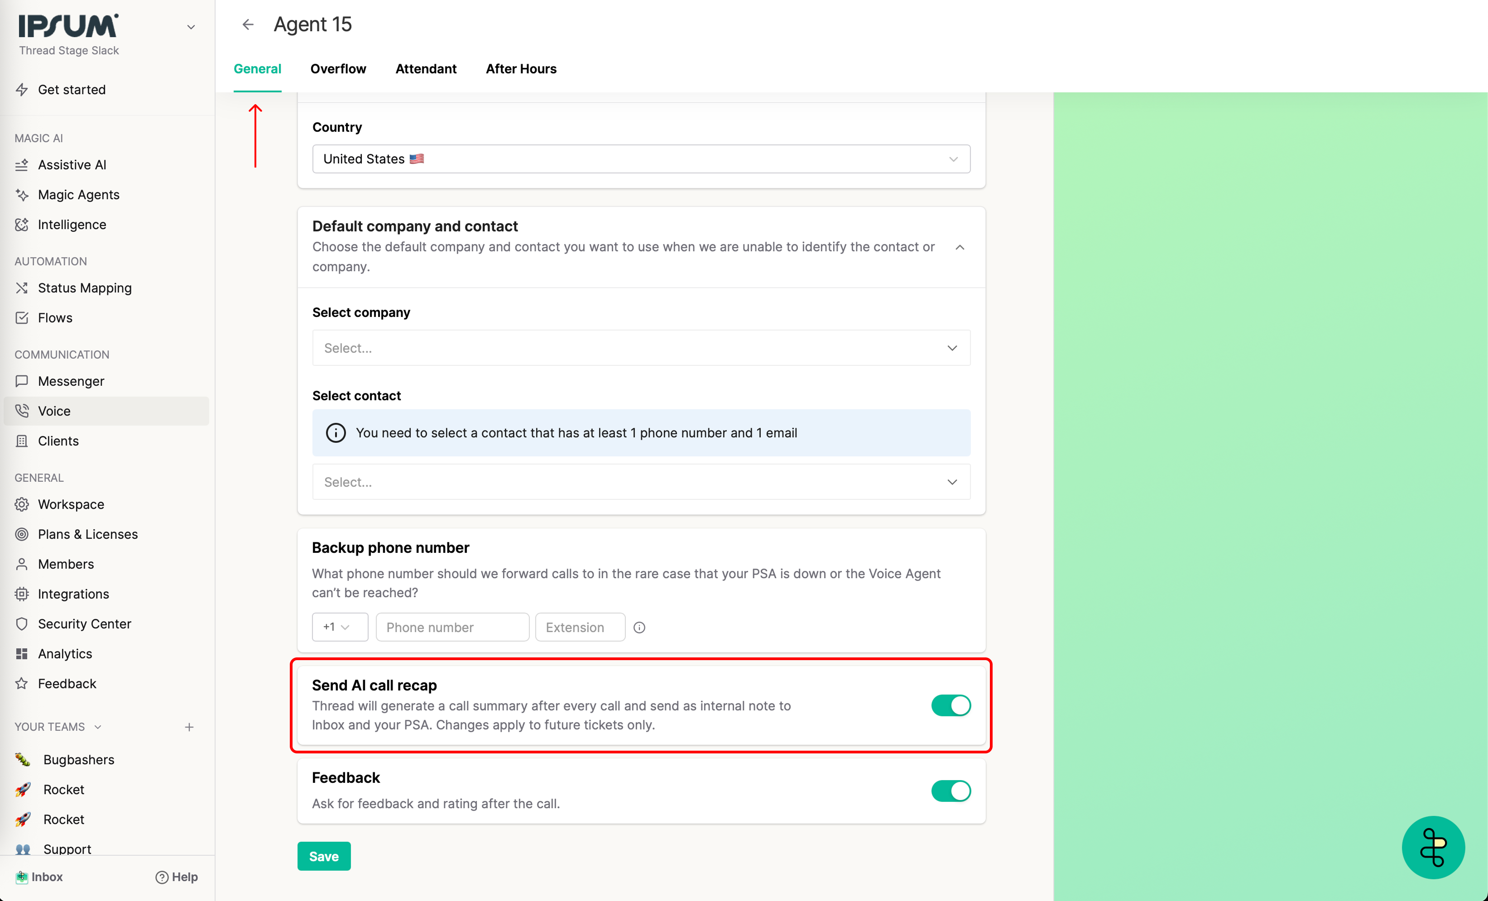The image size is (1488, 901).
Task: Click the info icon next to Extension
Action: click(639, 628)
